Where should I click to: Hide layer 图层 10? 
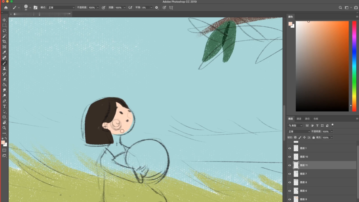pyautogui.click(x=290, y=157)
